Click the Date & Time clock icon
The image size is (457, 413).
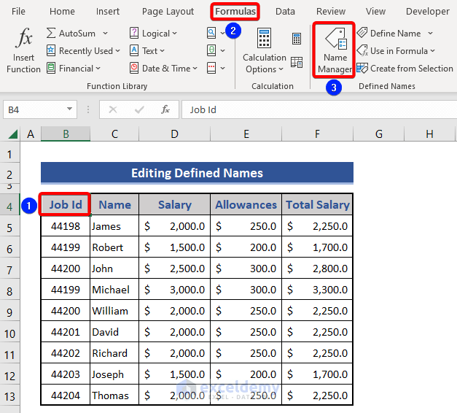(134, 68)
